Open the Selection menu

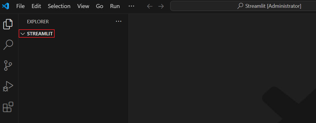point(59,6)
